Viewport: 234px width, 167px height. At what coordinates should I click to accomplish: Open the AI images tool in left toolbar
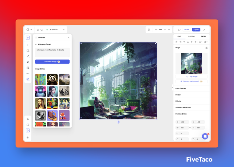pyautogui.click(x=28, y=79)
